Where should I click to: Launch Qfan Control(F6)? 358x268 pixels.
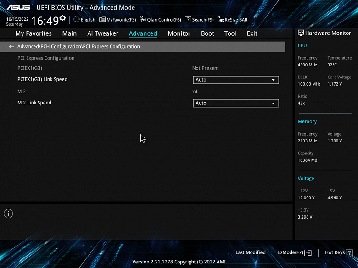(x=160, y=20)
